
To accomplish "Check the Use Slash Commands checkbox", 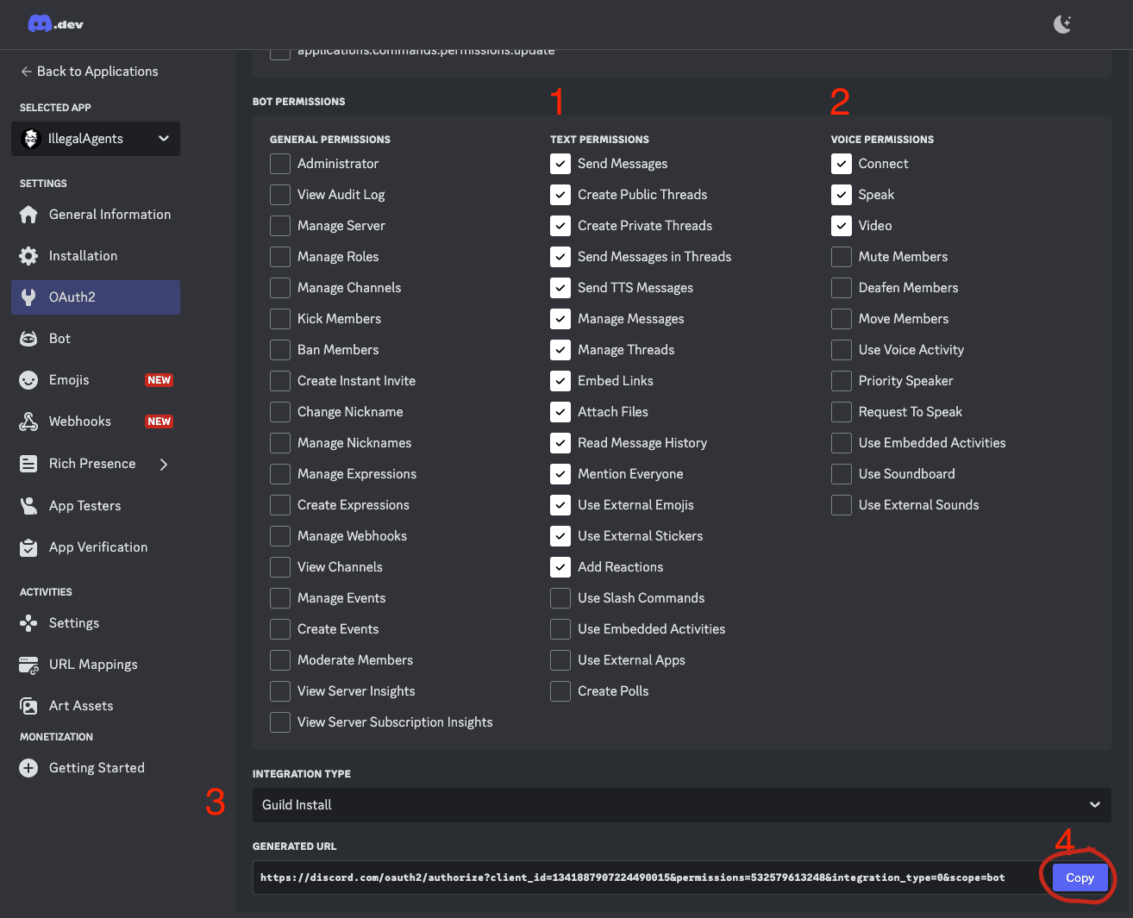I will [560, 598].
